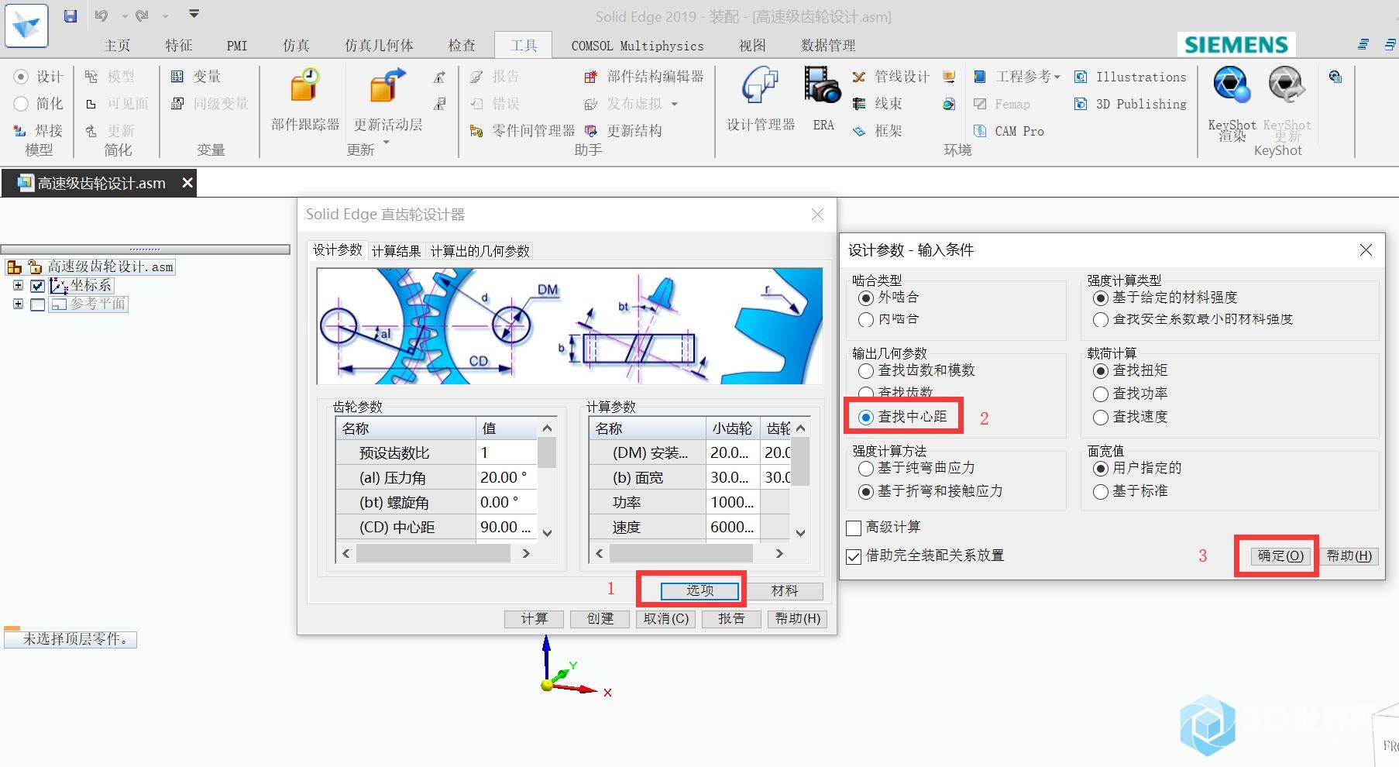Viewport: 1399px width, 767px height.
Task: Open 部件结构编辑器
Action: coord(644,77)
